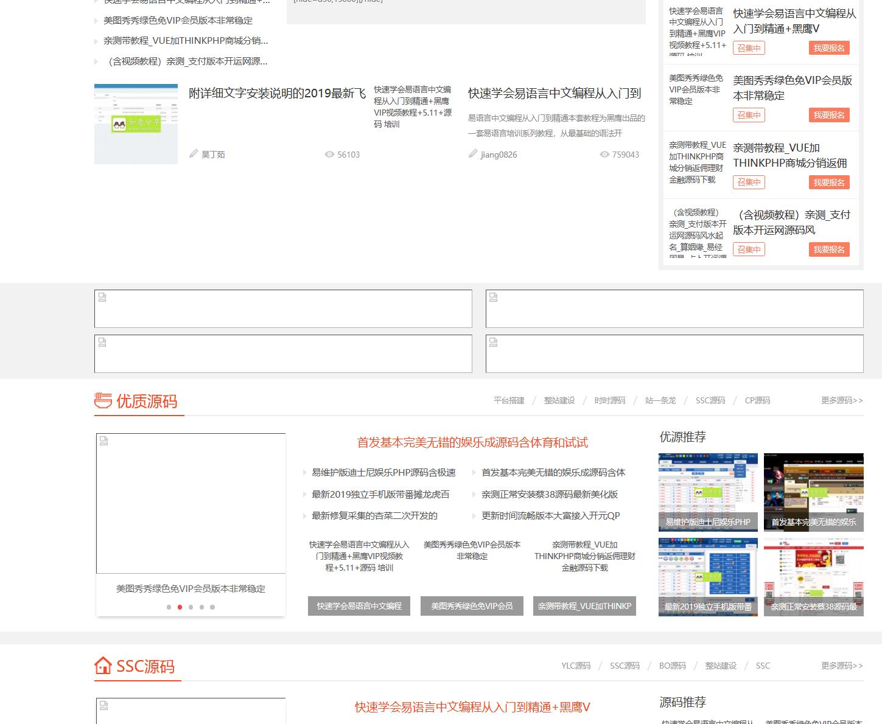The image size is (882, 724).
Task: Open the 站一条龙 category tab
Action: coord(660,400)
